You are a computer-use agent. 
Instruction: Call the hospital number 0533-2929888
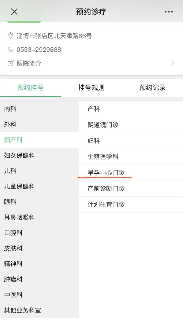[39, 49]
